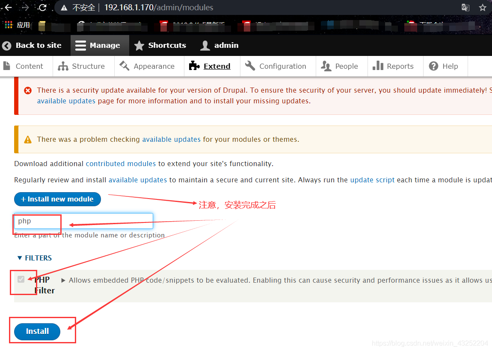This screenshot has height=351, width=492.
Task: Click the Extend puzzle piece icon
Action: tap(194, 66)
